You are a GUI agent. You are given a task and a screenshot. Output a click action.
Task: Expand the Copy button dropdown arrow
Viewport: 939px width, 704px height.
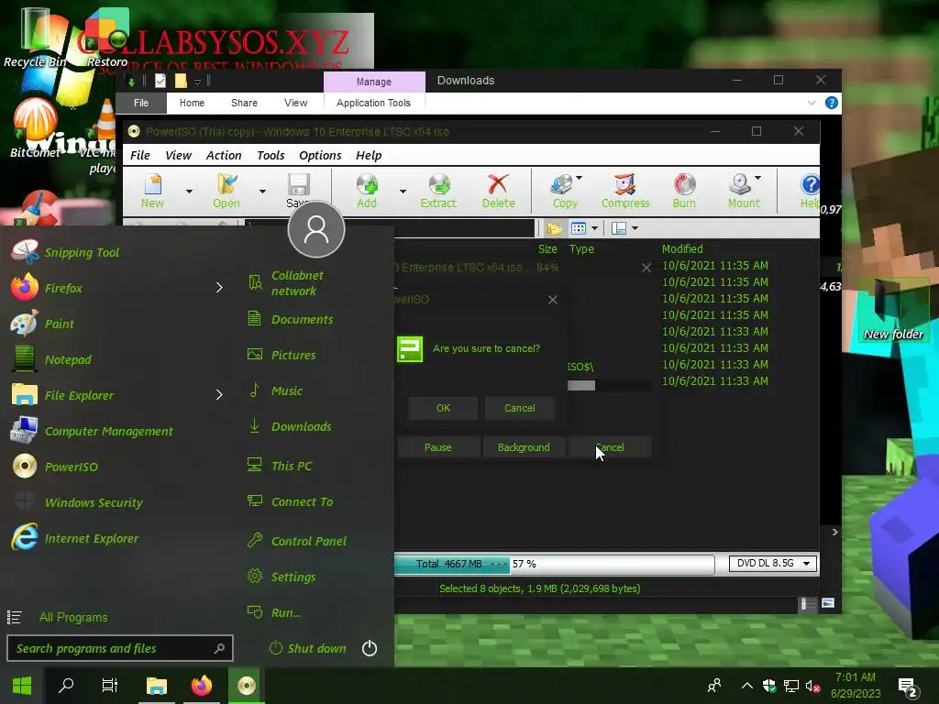point(580,179)
